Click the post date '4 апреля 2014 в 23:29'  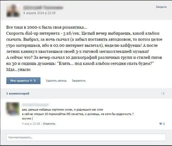tap(39, 13)
